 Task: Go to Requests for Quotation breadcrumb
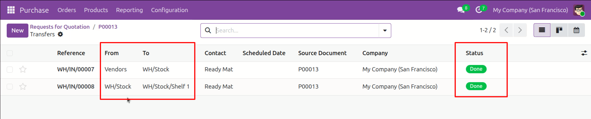pos(60,27)
